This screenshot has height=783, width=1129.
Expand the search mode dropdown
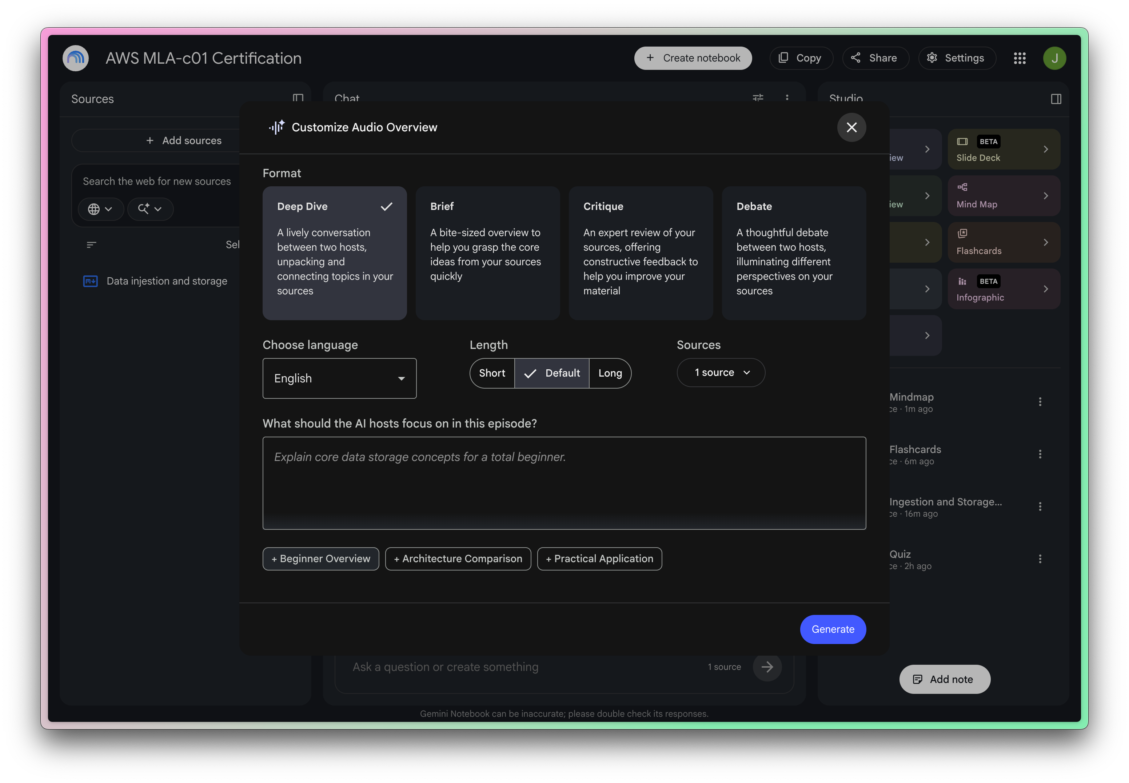tap(150, 209)
